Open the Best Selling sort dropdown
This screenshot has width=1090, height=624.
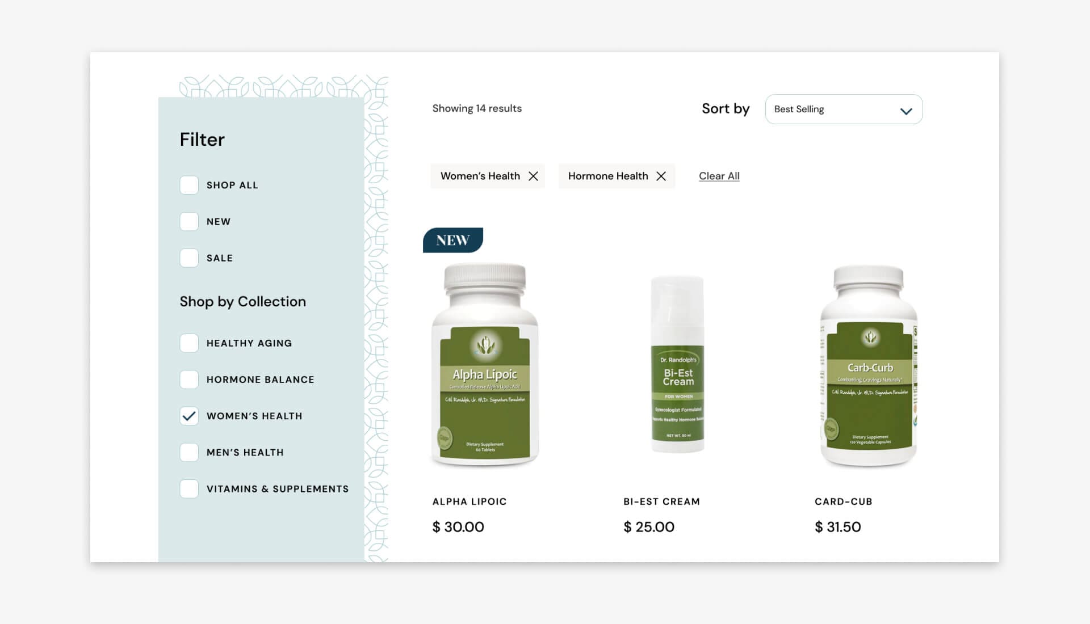[844, 109]
